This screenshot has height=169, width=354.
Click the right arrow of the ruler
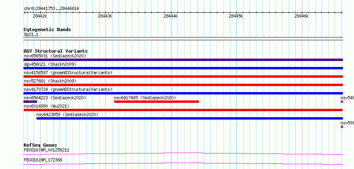pos(342,12)
